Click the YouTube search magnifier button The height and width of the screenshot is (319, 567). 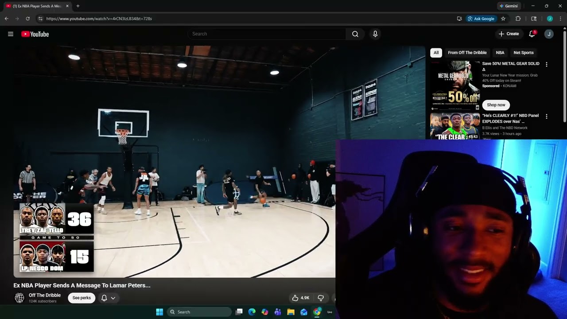tap(355, 34)
